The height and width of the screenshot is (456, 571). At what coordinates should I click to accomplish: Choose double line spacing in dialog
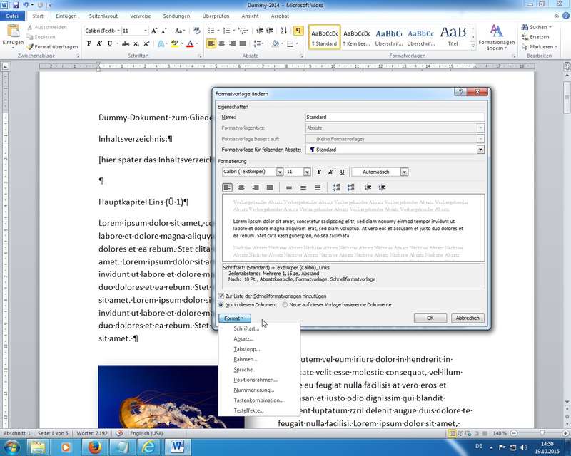pyautogui.click(x=318, y=187)
